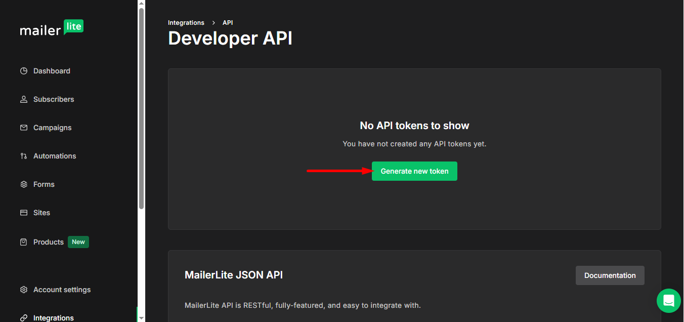Screen dimensions: 684x322
Task: Open the green chat support widget
Action: coord(668,301)
